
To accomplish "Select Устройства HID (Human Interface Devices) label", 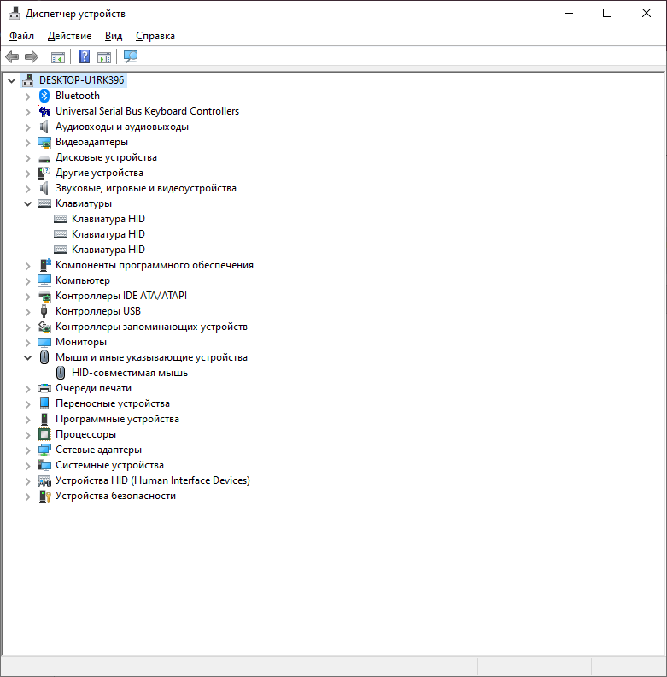I will (153, 480).
